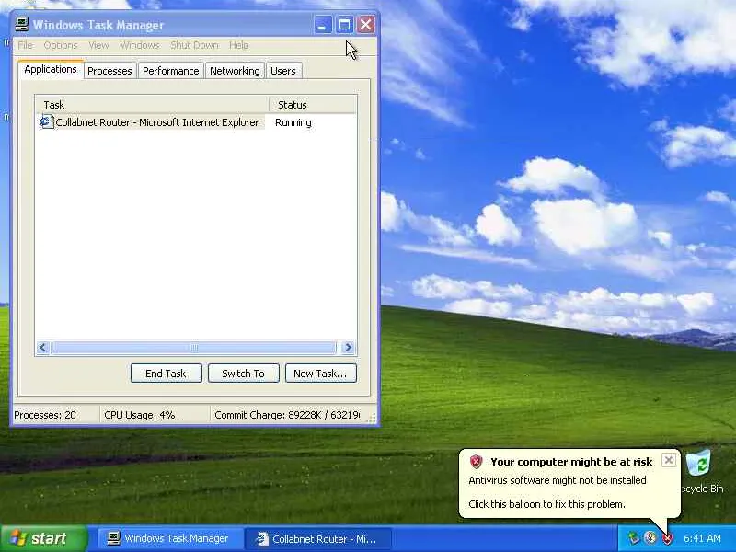Click the red security shield tray icon
Image resolution: width=736 pixels, height=552 pixels.
coord(667,538)
